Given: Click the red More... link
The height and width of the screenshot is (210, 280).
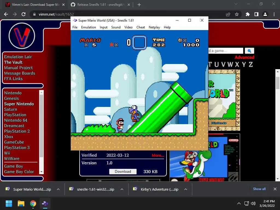Looking at the screenshot, I should coord(158,155).
